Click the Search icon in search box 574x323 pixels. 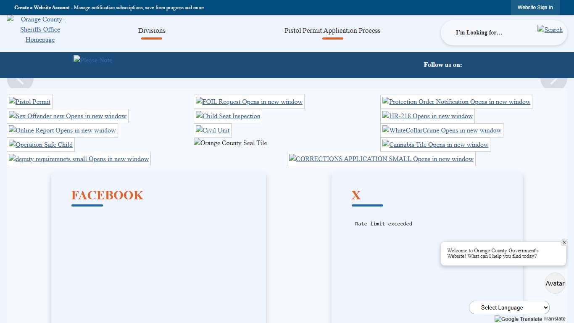point(550,29)
